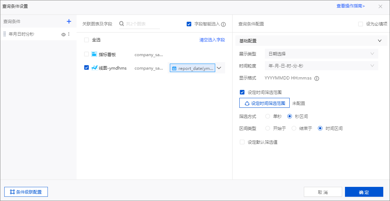Image resolution: width=390 pixels, height=201 pixels.
Task: Check the 全选 checkbox
Action: 87,40
